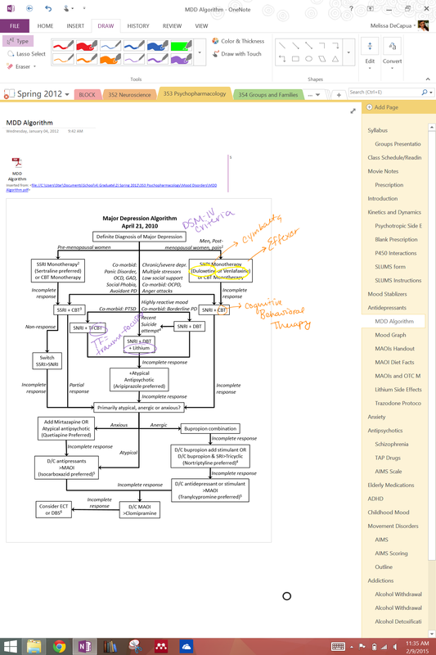Expand the shapes gallery dropdown
The image size is (436, 655).
click(348, 52)
